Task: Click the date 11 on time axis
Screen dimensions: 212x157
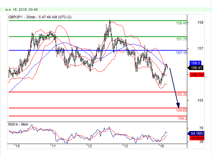Action: (x=54, y=146)
